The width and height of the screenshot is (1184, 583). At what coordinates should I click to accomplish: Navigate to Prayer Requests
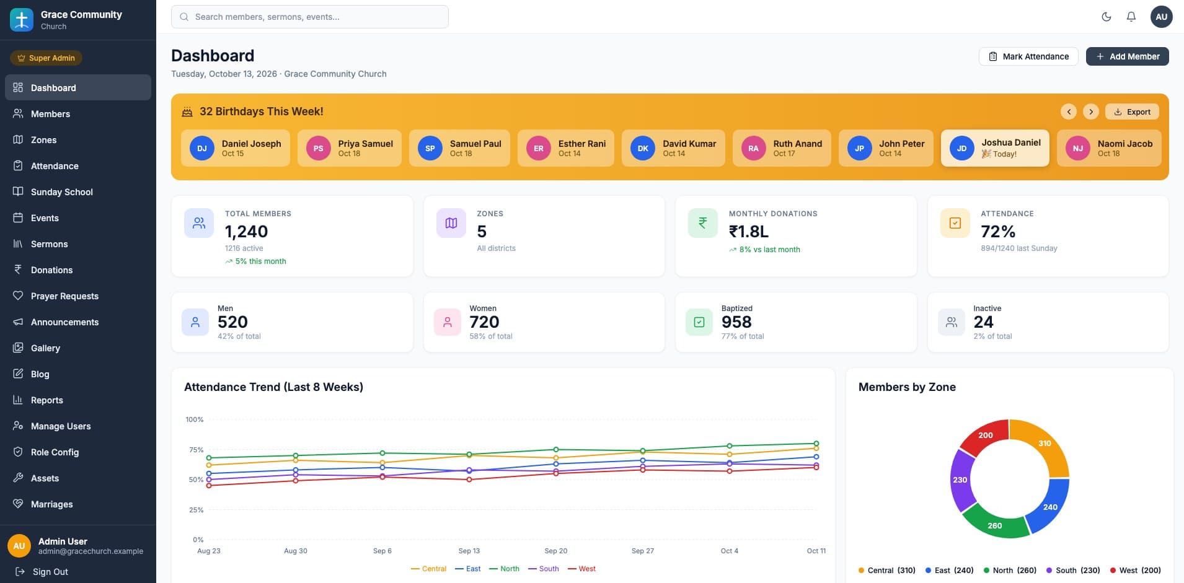(x=78, y=296)
